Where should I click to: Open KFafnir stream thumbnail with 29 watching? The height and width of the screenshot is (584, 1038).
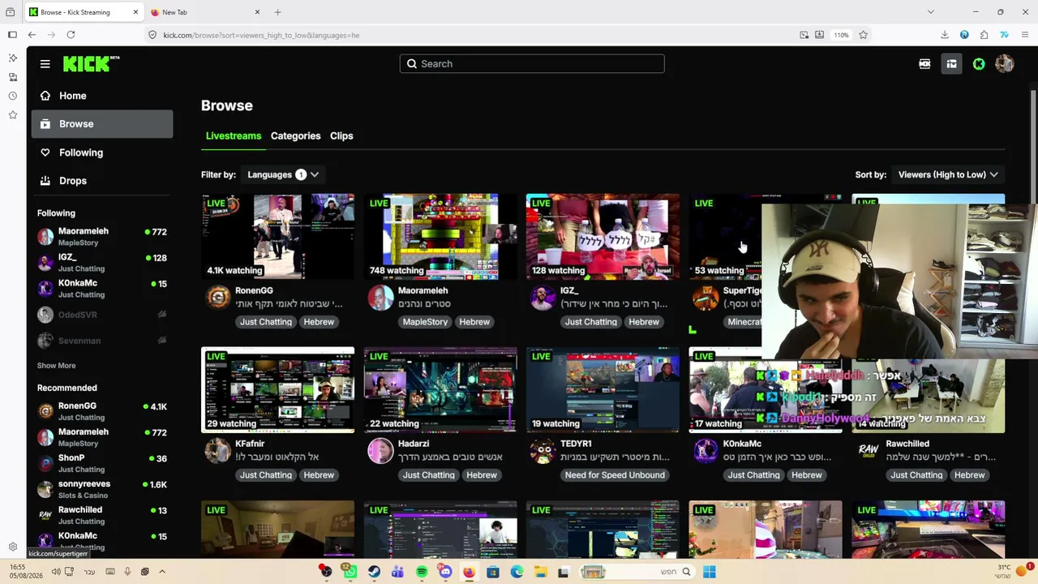277,390
